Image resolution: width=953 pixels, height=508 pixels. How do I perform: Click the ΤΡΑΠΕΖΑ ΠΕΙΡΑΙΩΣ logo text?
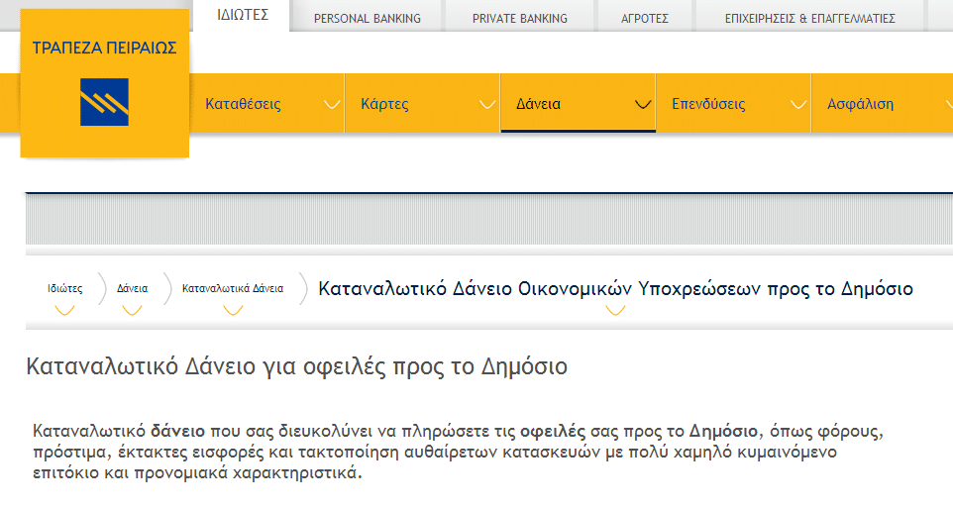click(105, 48)
